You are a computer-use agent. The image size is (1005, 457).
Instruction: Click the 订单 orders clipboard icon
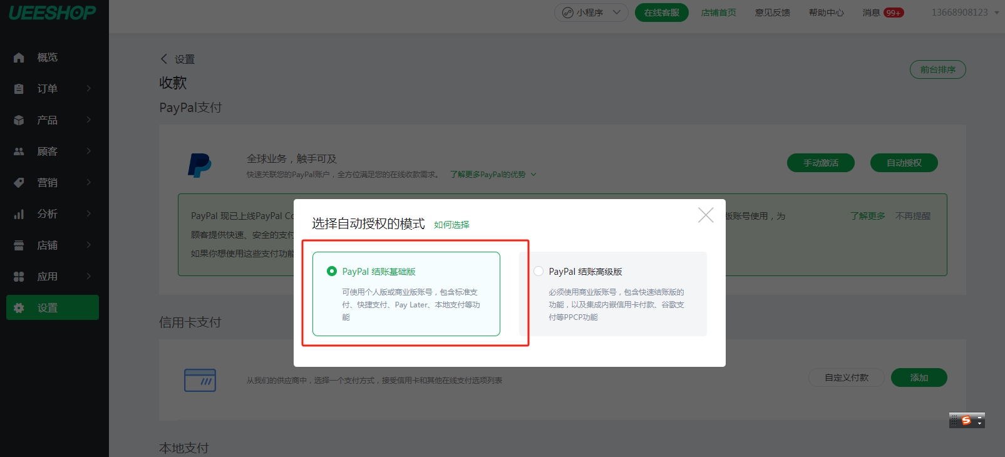coord(19,89)
